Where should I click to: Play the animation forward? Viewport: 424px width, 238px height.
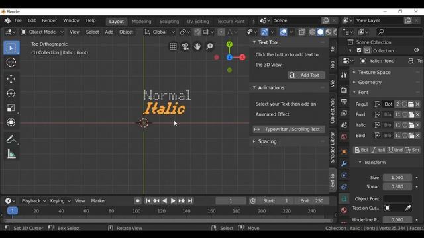[173, 201]
